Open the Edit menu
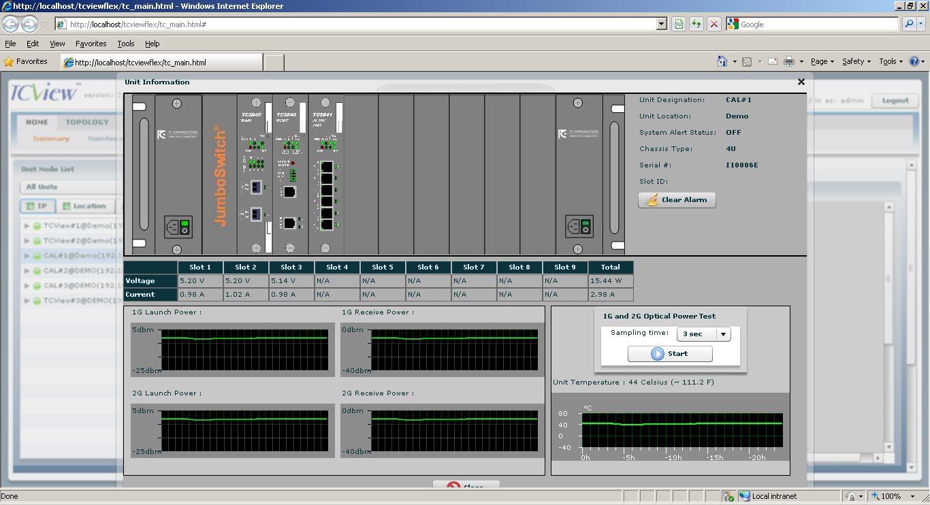930x505 pixels. click(x=33, y=44)
